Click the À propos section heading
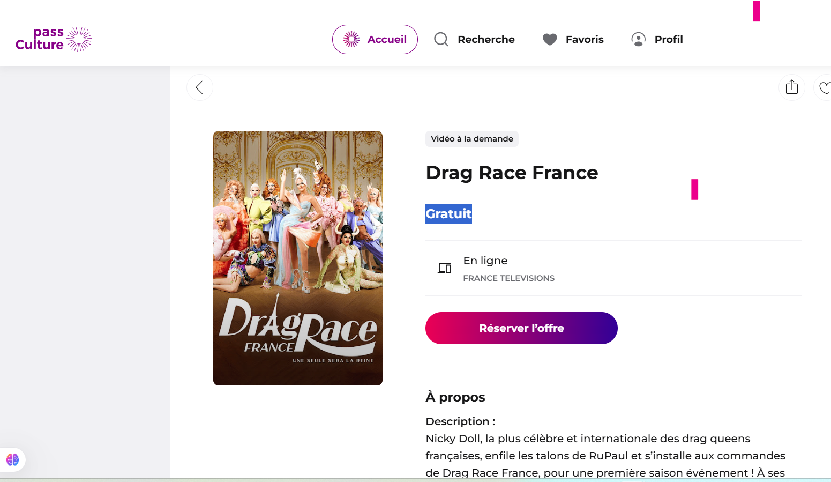The width and height of the screenshot is (831, 482). tap(455, 397)
